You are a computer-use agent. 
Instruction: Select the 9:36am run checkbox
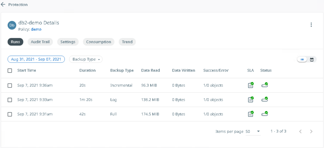click(10, 86)
